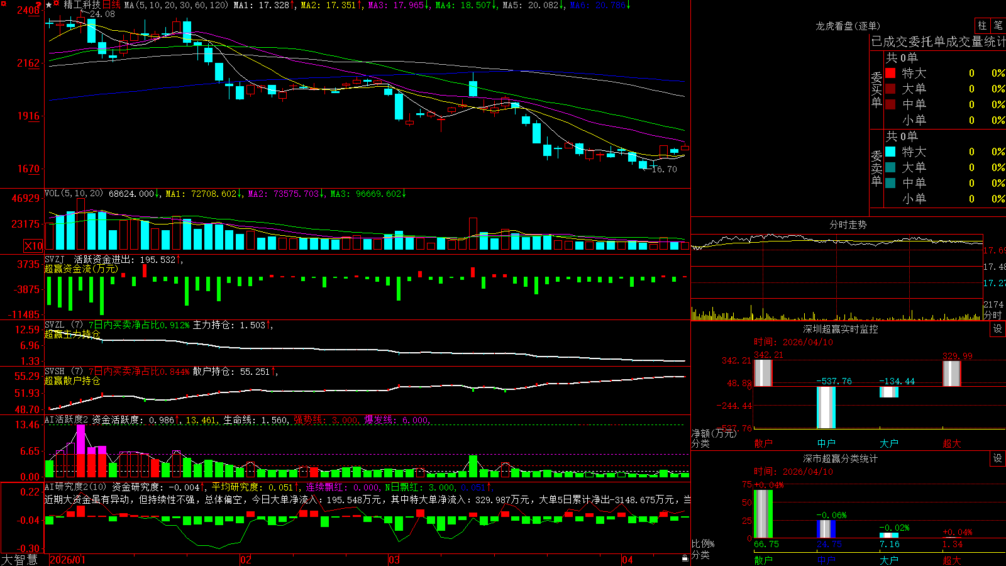Viewport: 1006px width, 566px height.
Task: Click the 2026/01 timeline marker
Action: (x=67, y=560)
